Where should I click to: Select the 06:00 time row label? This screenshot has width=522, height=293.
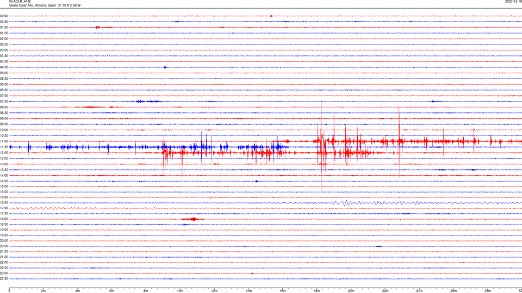tap(4, 85)
